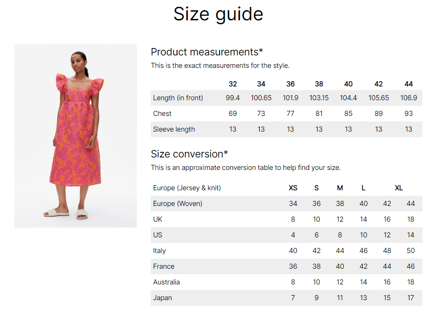Click size 44 column header
The image size is (428, 314).
coord(408,84)
